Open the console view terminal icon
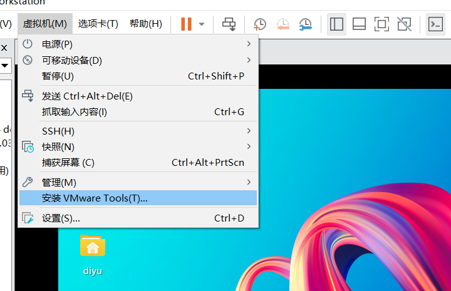The image size is (451, 291). [435, 24]
